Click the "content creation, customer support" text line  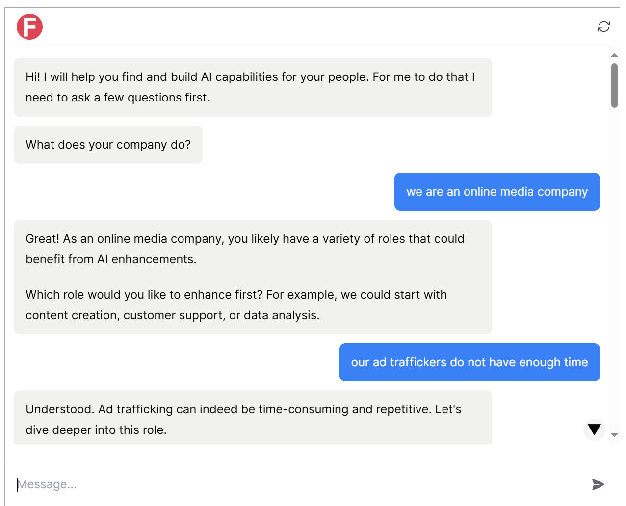click(x=173, y=315)
